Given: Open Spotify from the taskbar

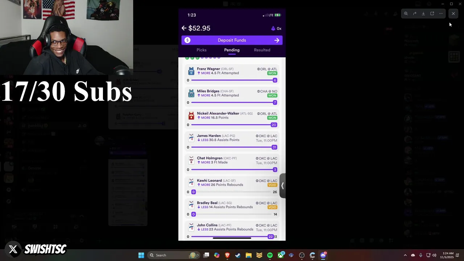Looking at the screenshot, I should pos(270,255).
